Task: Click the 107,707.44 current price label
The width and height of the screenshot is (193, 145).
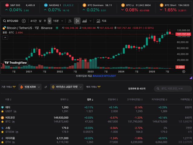Action: [x=183, y=34]
